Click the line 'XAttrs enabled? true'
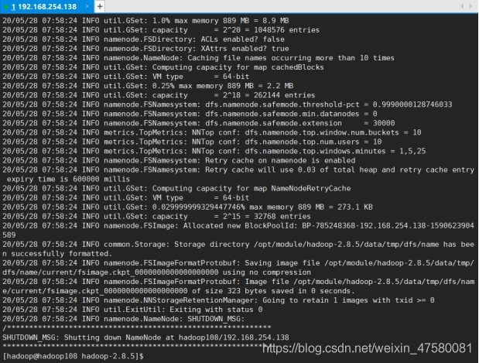 pos(145,49)
